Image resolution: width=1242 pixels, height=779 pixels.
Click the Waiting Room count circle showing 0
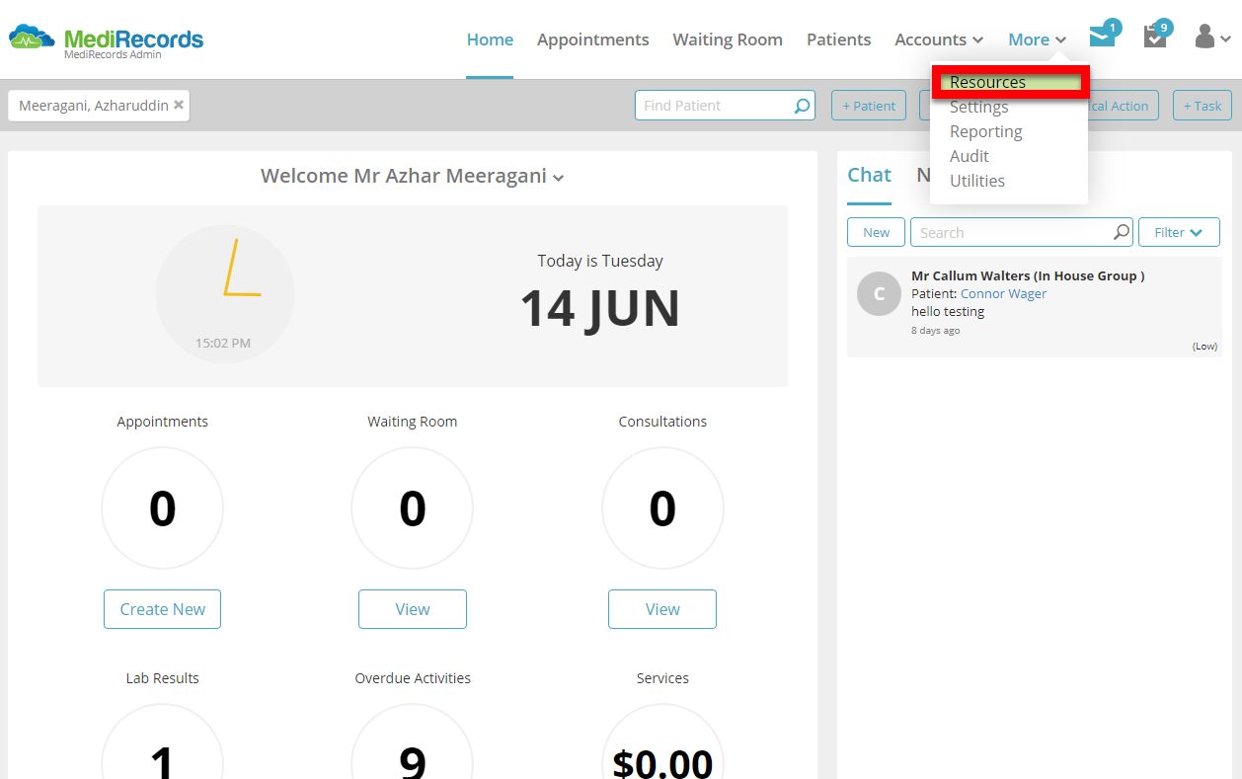click(413, 508)
